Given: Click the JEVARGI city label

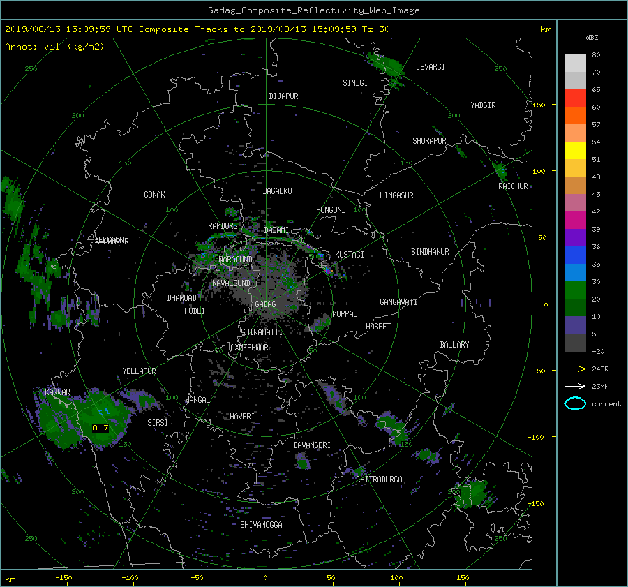Looking at the screenshot, I should (431, 67).
